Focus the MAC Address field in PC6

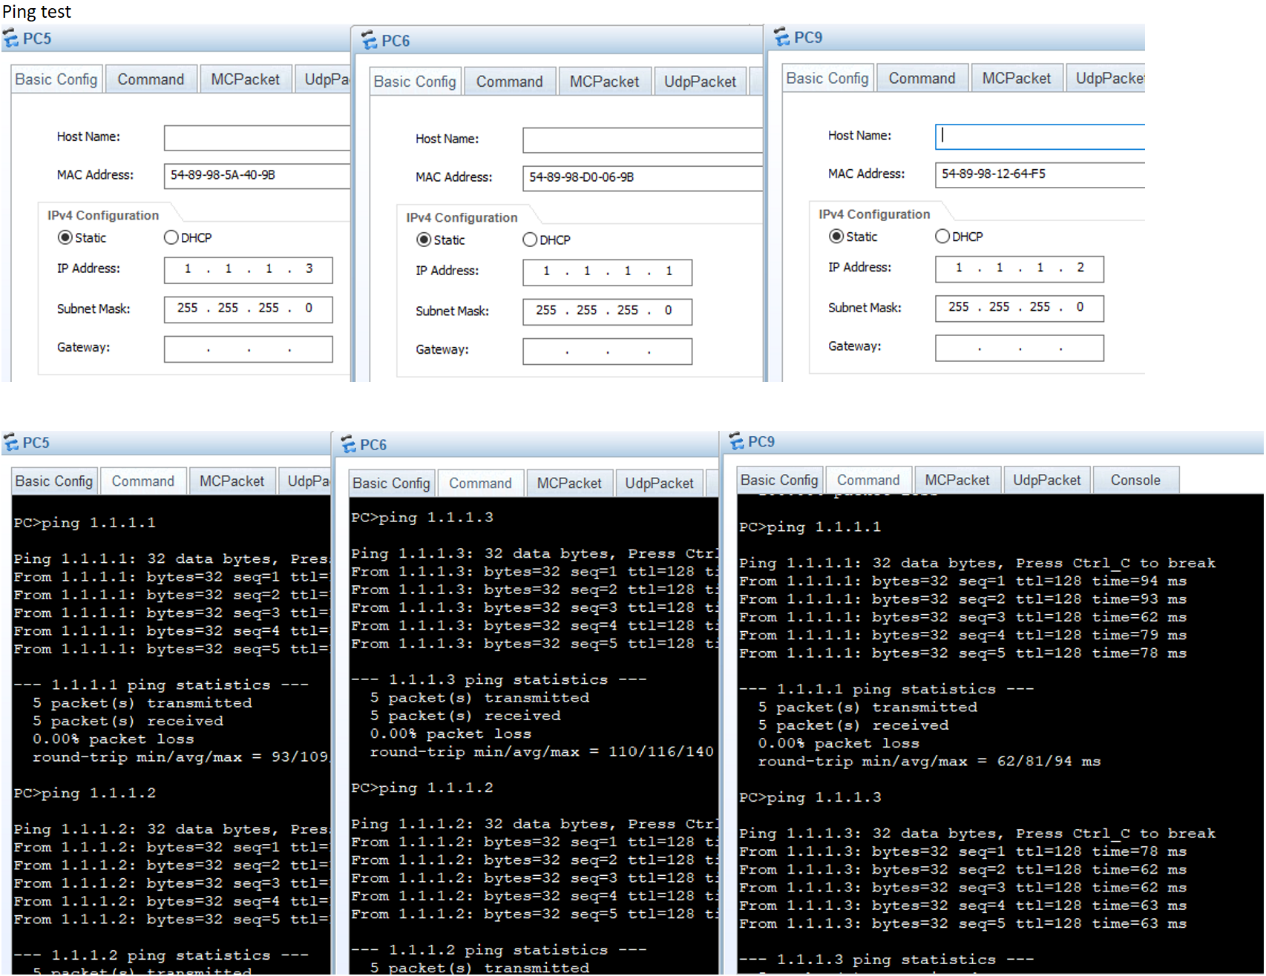tap(643, 177)
